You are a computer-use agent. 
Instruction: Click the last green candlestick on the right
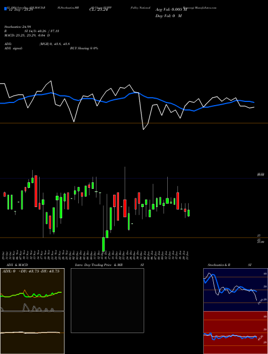pos(189,213)
